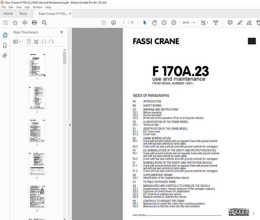Open the Sign menu
The height and width of the screenshot is (220, 260).
[27, 7]
